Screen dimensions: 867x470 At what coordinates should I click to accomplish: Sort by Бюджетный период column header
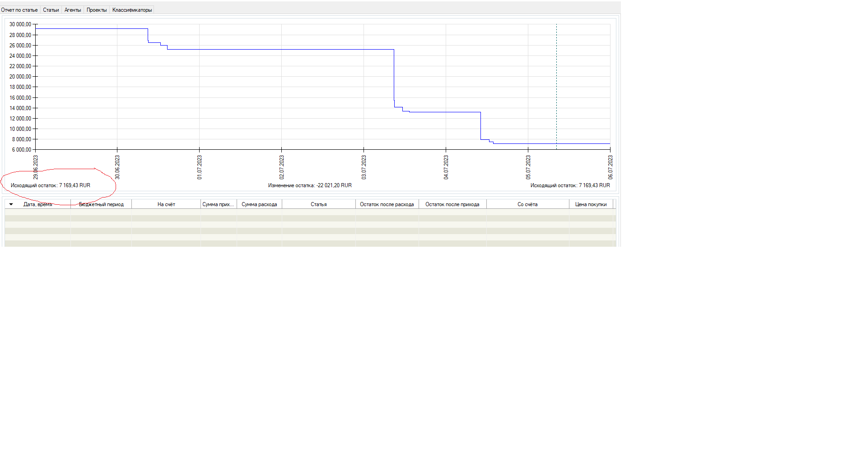click(101, 204)
